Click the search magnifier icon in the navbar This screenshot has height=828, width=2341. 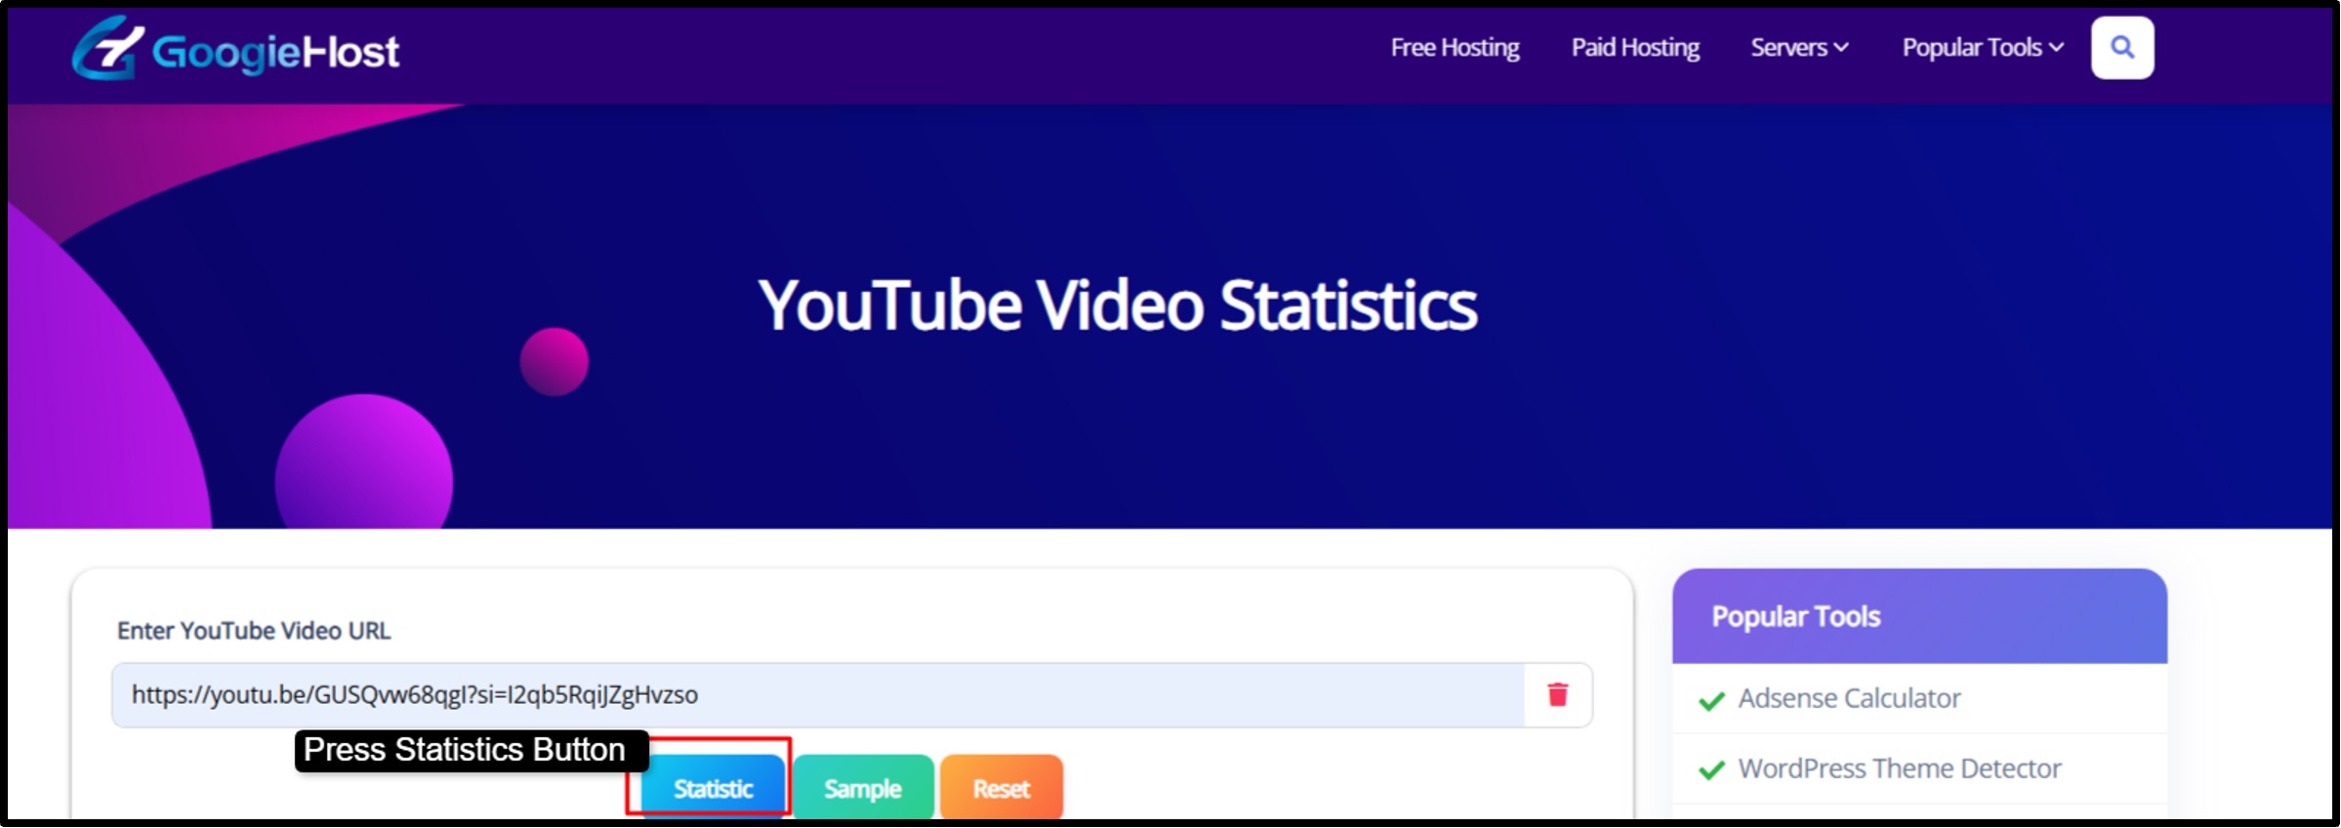tap(2121, 48)
